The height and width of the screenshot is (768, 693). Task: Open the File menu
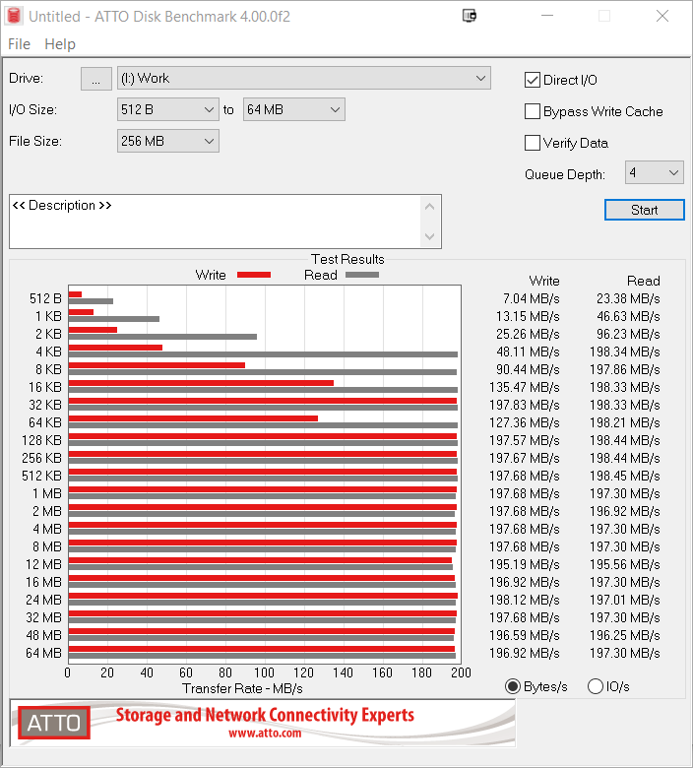pyautogui.click(x=19, y=44)
